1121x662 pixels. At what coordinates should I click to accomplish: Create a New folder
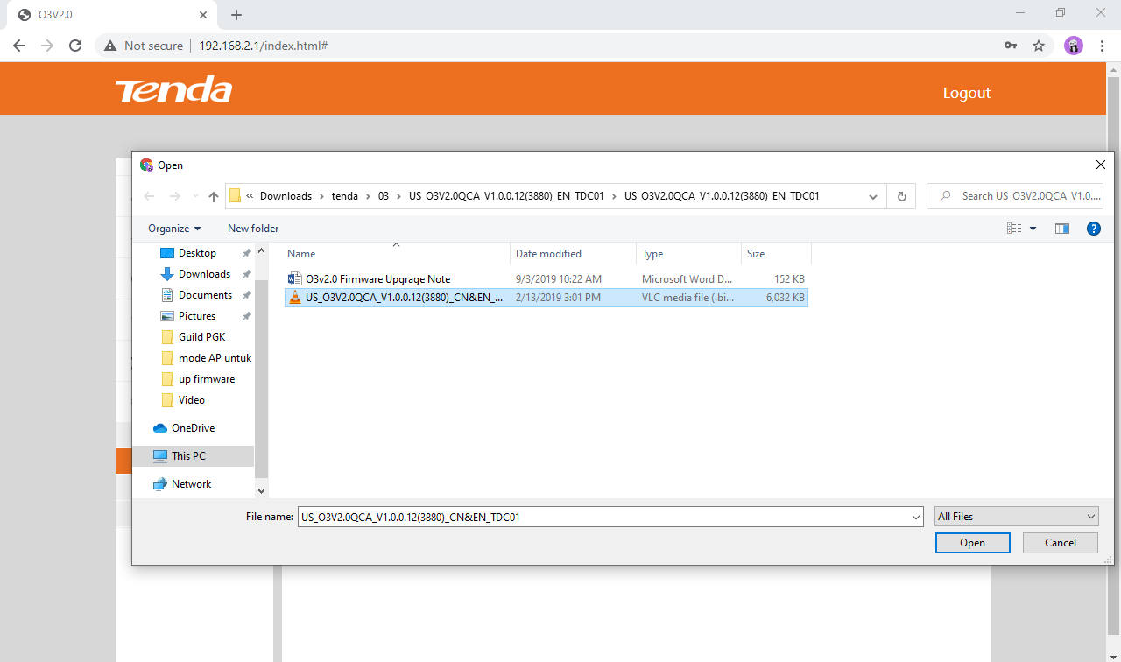[253, 229]
